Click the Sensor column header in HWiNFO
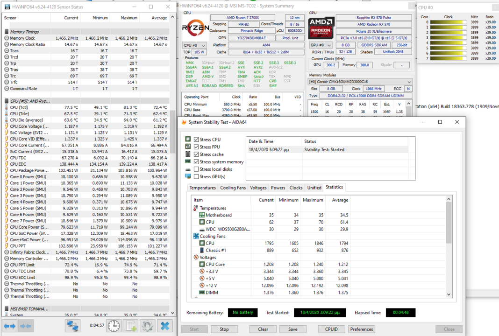 click(27, 18)
